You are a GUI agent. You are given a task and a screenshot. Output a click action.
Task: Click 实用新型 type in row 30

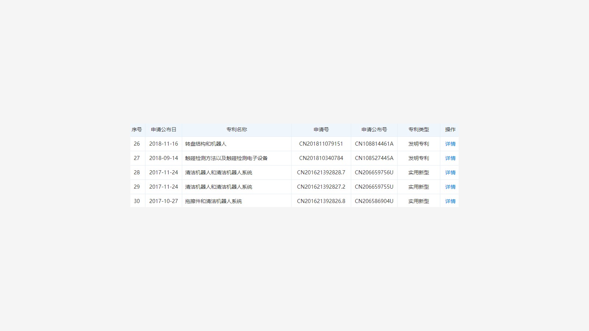tap(419, 201)
